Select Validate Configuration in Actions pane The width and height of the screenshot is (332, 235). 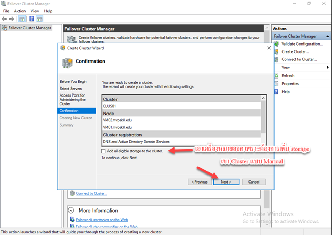pyautogui.click(x=302, y=44)
